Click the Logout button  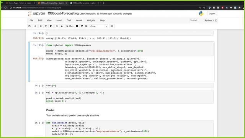(x=212, y=14)
